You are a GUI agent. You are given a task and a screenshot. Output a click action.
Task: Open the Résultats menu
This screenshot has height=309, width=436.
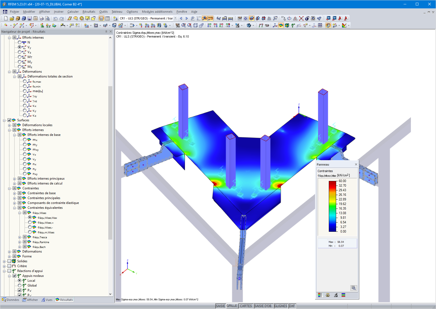89,12
